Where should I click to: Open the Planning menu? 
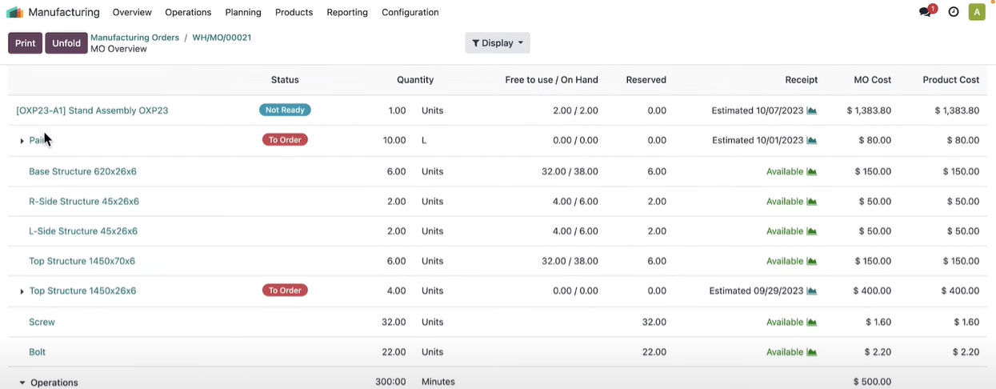(x=243, y=12)
